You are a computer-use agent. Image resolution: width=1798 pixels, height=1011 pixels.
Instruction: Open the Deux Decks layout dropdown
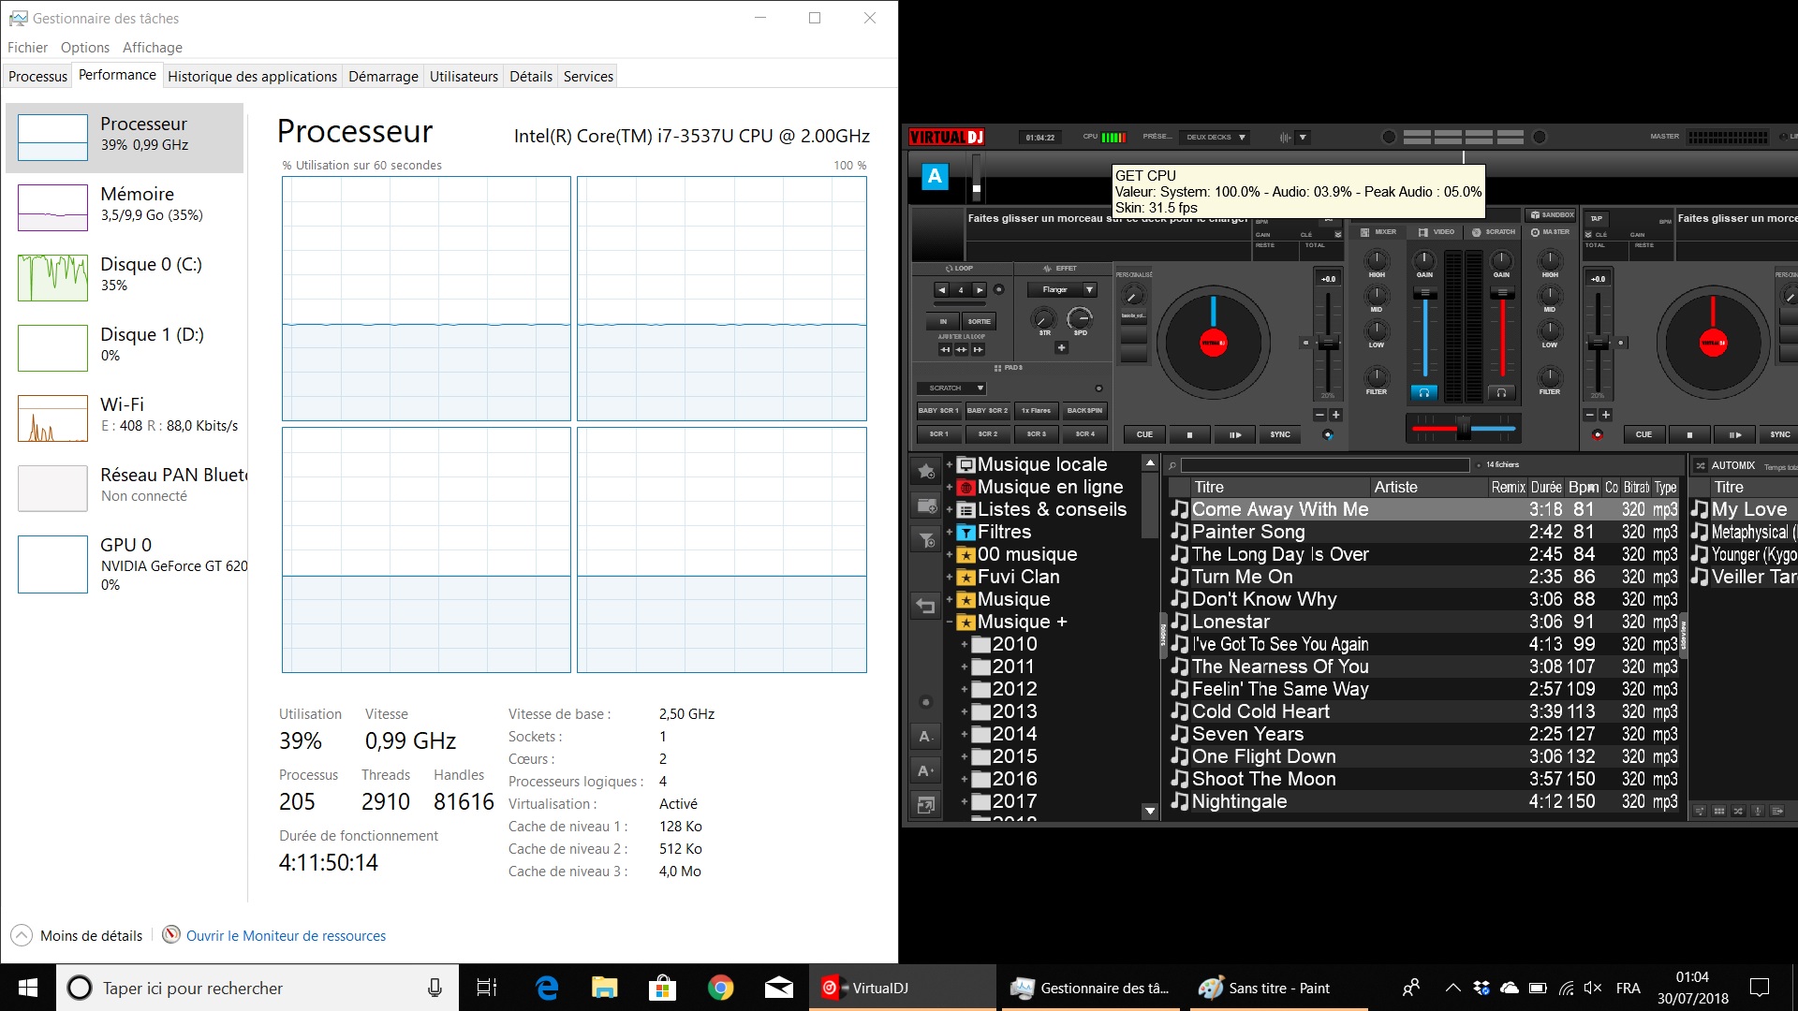coord(1216,137)
